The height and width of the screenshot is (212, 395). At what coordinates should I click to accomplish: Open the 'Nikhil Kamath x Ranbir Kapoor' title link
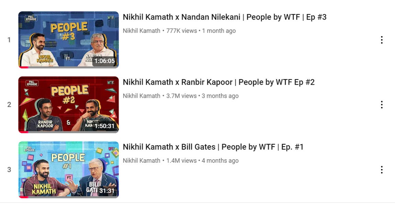pos(219,82)
